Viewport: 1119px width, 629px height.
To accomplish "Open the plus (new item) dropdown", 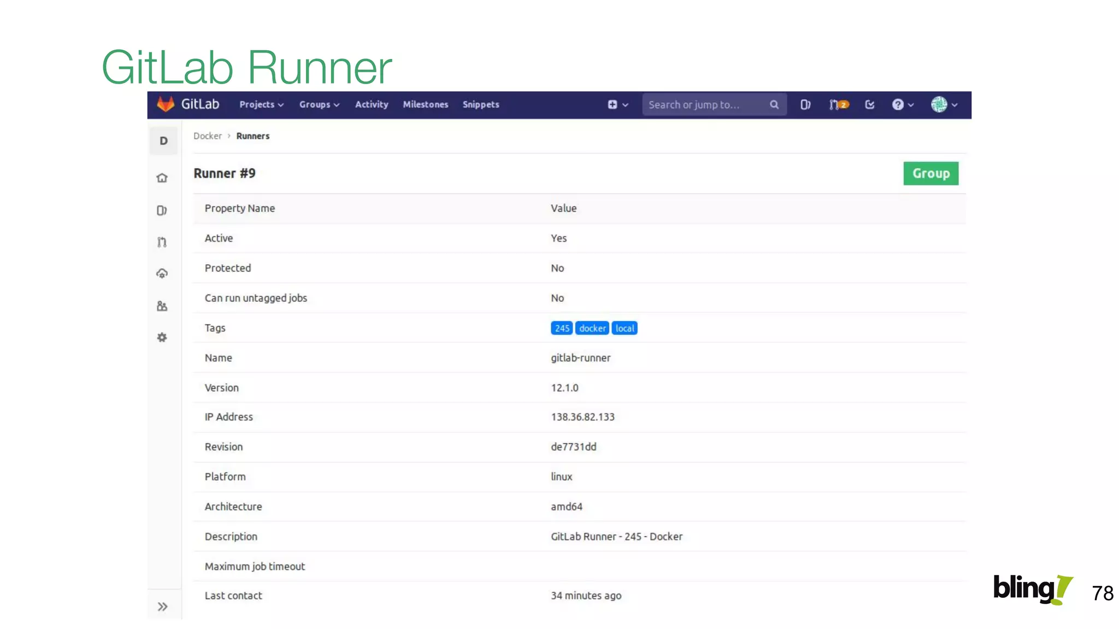I will click(x=618, y=104).
